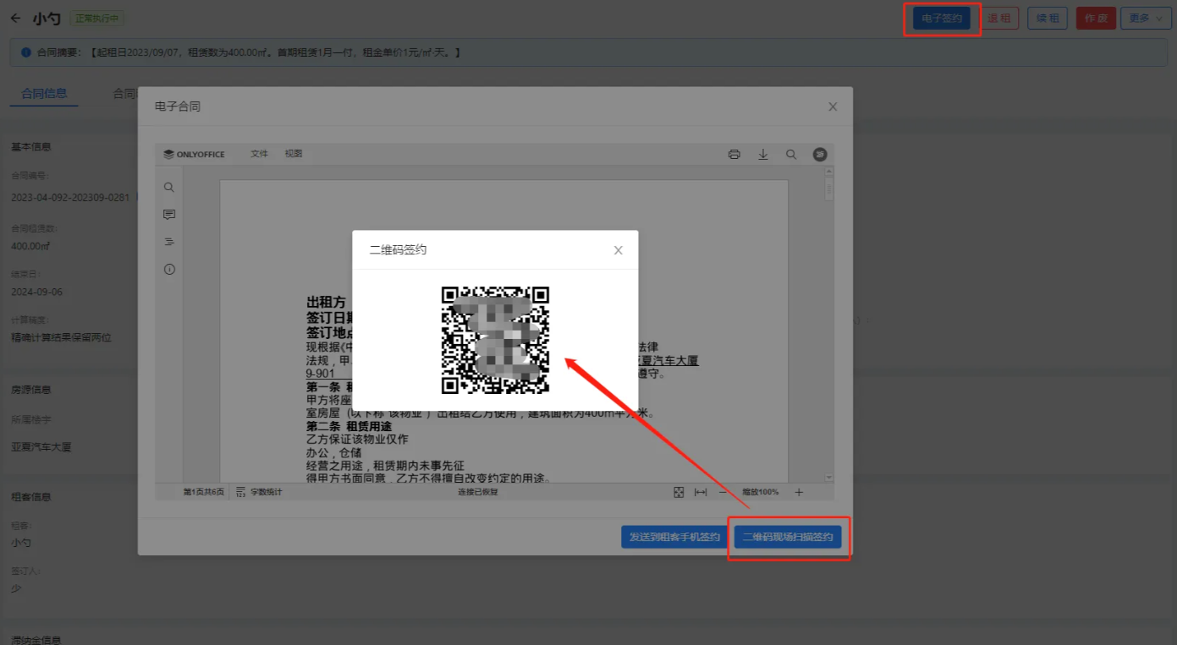Click the fit to width icon
The height and width of the screenshot is (645, 1177).
[701, 492]
